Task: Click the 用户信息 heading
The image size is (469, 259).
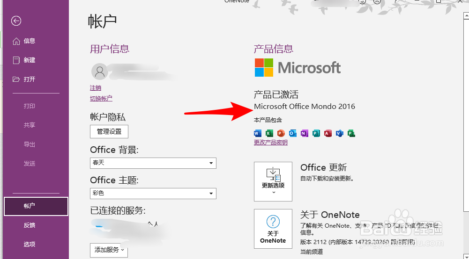Action: (110, 49)
